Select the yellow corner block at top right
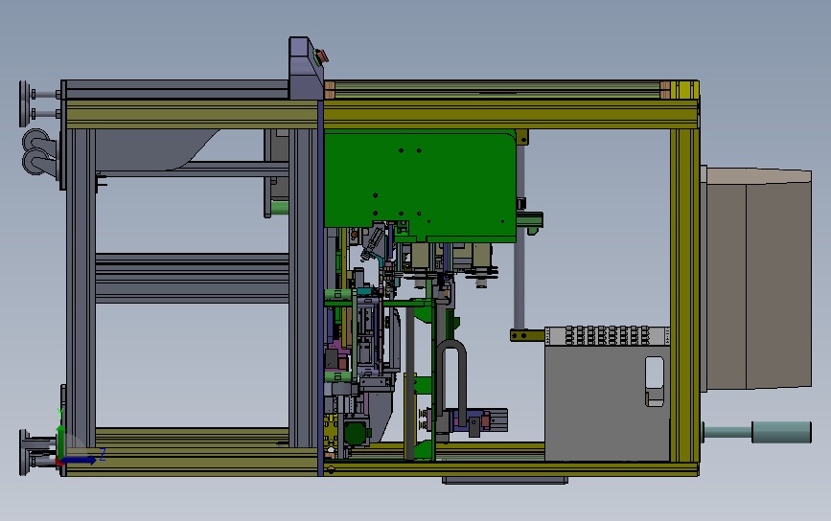 coord(684,90)
